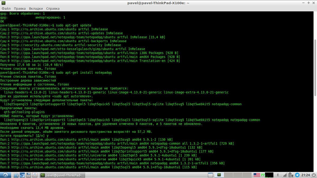The image size is (317, 178).
Task: Open the Lubuntu start menu button
Action: pyautogui.click(x=6, y=175)
